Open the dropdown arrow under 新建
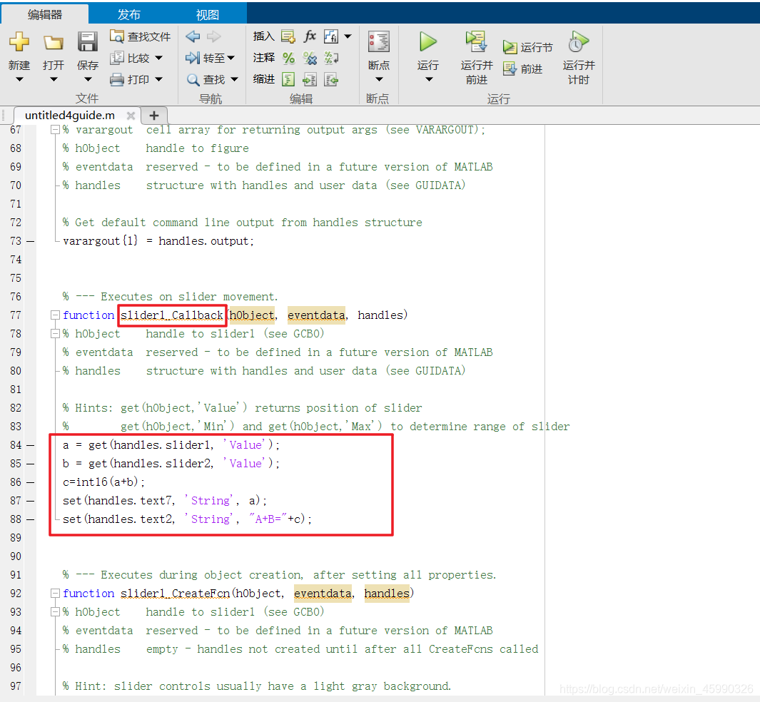This screenshot has width=760, height=702. 19,79
